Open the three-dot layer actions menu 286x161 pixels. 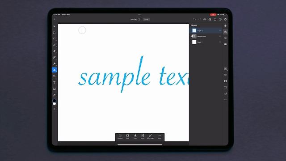[x=225, y=100]
